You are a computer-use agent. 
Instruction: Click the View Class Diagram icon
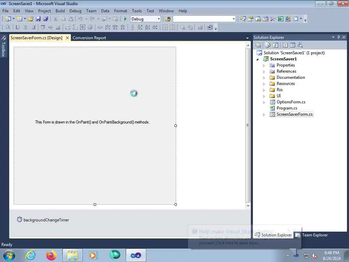[x=300, y=45]
